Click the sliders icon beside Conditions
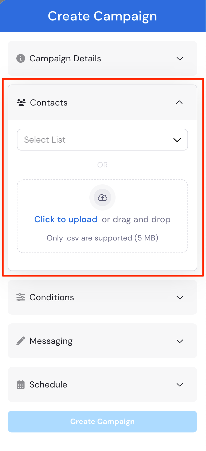 [x=21, y=297]
